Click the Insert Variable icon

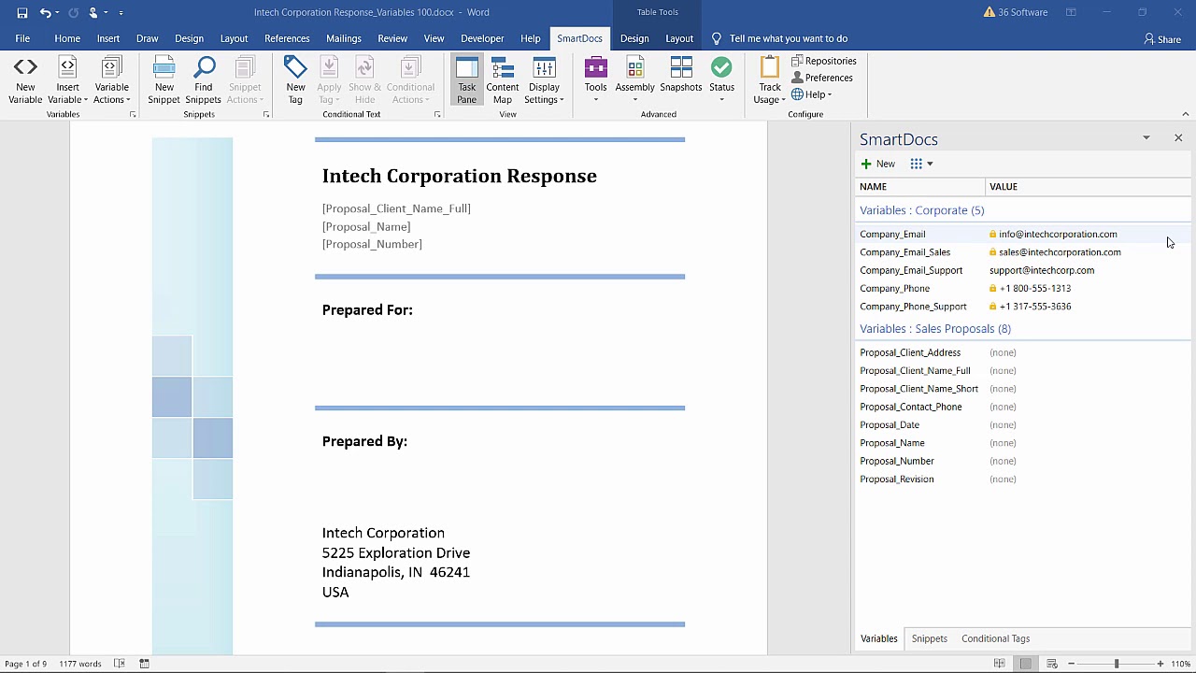click(x=67, y=80)
